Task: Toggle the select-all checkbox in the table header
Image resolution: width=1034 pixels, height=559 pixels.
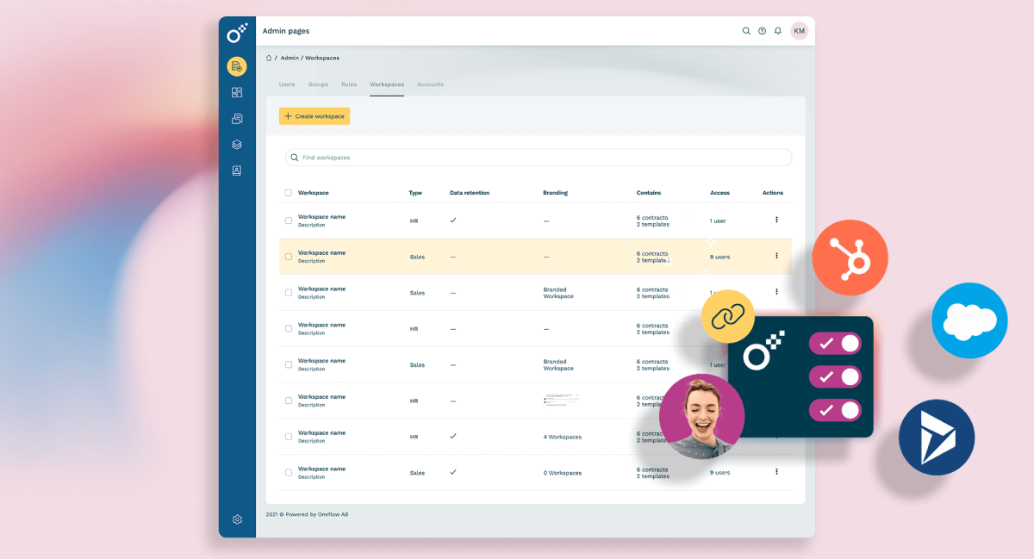Action: 289,193
